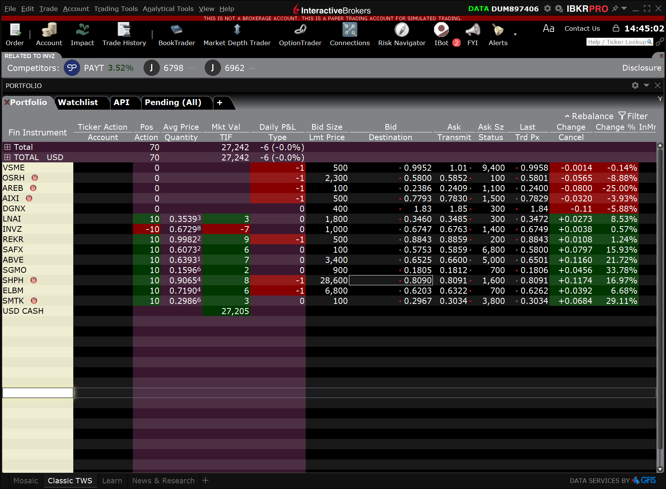Change font size with Aa icon
Viewport: 666px width, 489px height.
(548, 28)
